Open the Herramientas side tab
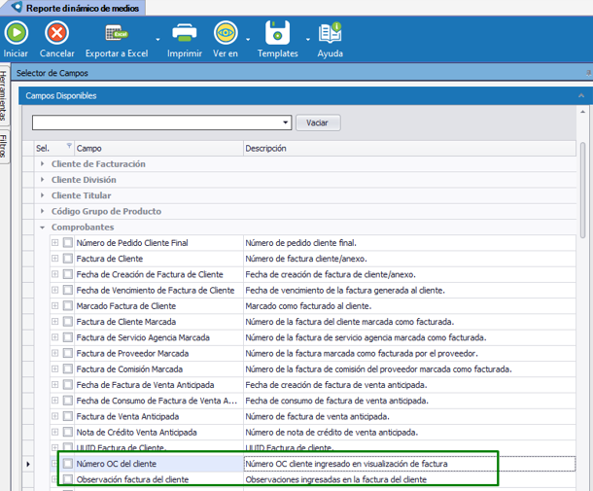 pos(5,97)
